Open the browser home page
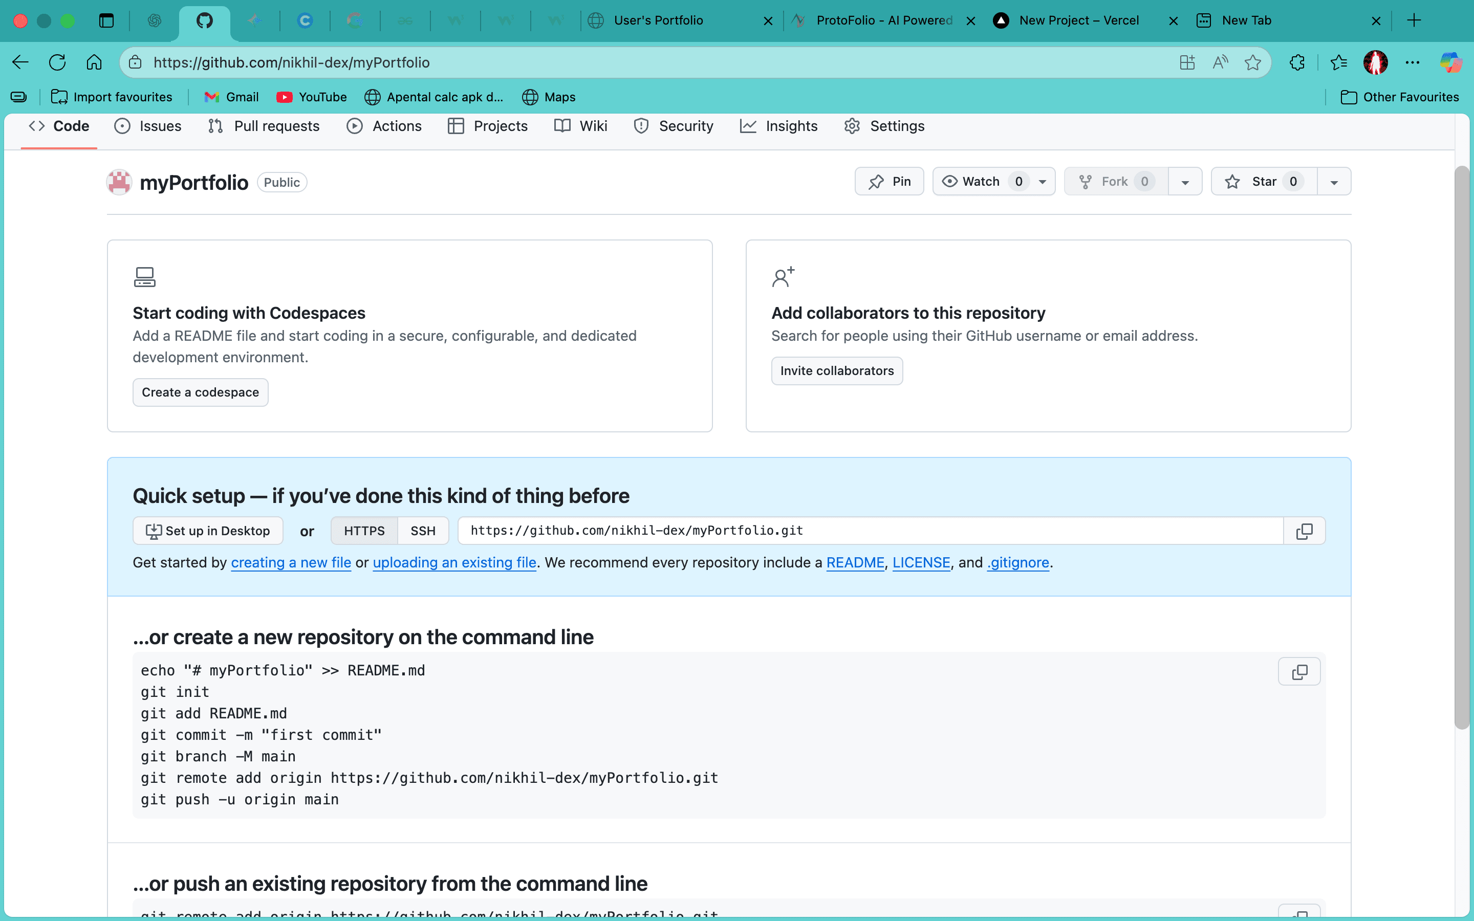This screenshot has height=921, width=1474. pos(94,62)
